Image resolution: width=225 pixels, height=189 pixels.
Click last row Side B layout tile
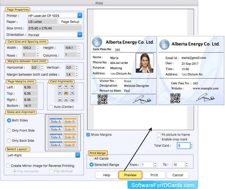70,144
